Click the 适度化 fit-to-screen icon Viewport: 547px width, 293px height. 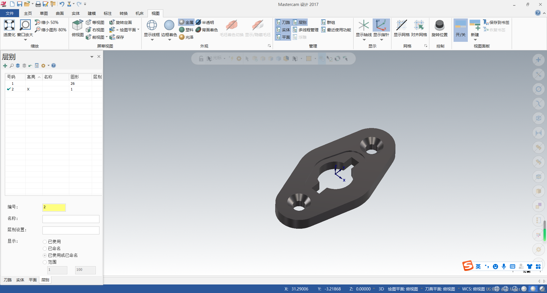click(9, 25)
